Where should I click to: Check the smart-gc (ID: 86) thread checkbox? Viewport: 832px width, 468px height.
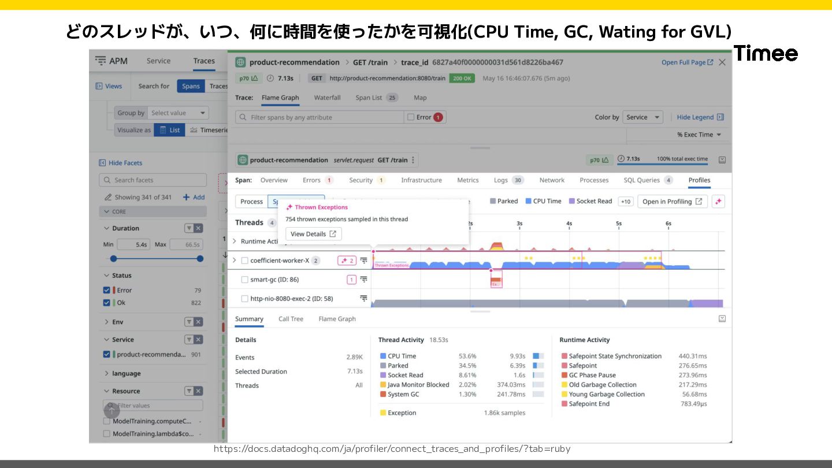pos(244,280)
